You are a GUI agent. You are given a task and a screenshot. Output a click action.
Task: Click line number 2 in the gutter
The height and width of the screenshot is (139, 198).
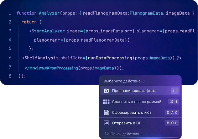(10, 22)
